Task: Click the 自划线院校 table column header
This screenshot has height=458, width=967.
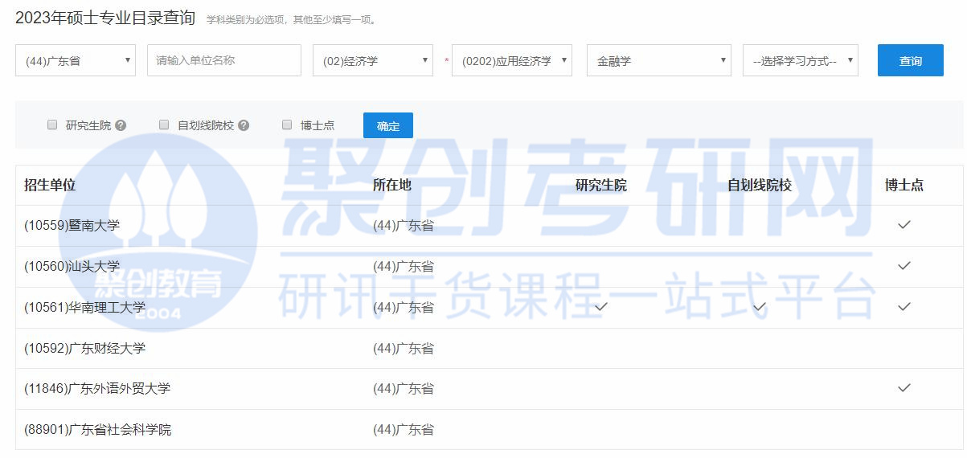Action: point(760,185)
